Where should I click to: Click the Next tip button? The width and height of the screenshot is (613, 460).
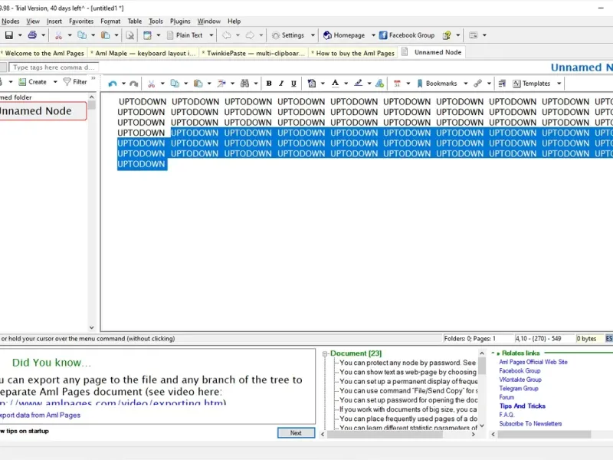pyautogui.click(x=296, y=433)
